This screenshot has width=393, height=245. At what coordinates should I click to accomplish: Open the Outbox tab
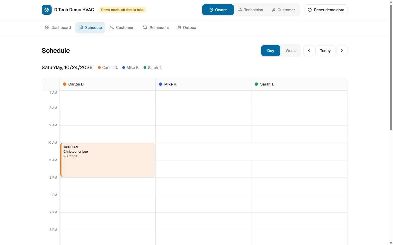[x=186, y=27]
